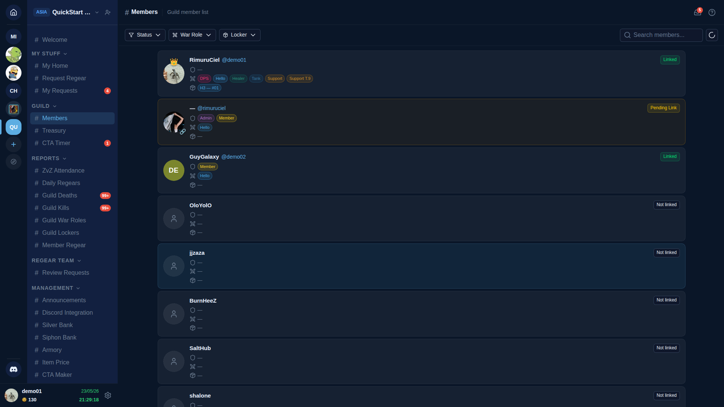Open Guild Lockers report
This screenshot has width=724, height=407.
pyautogui.click(x=72, y=233)
